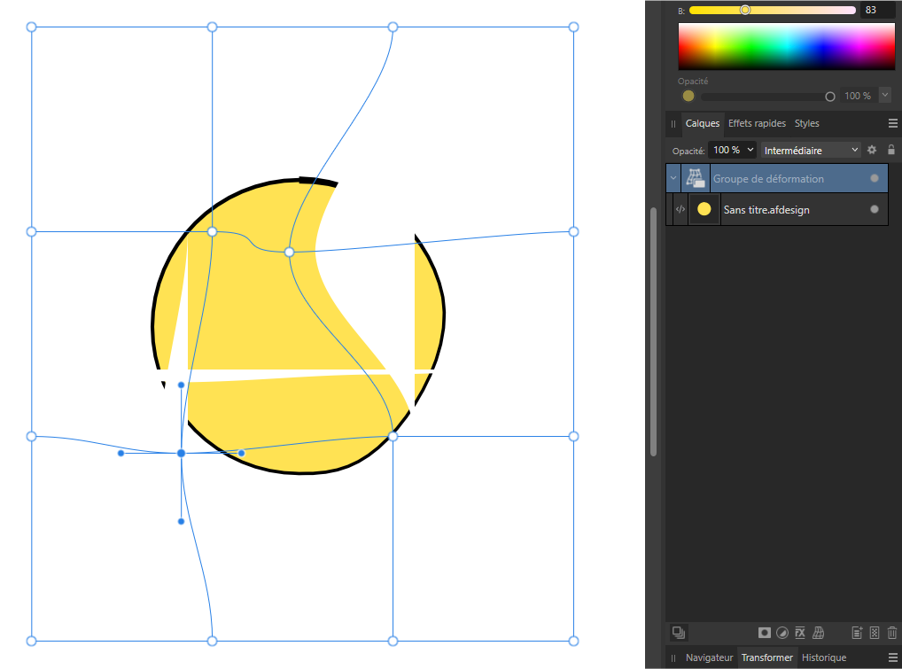
Task: Lock the layer using the padlock icon
Action: (891, 150)
